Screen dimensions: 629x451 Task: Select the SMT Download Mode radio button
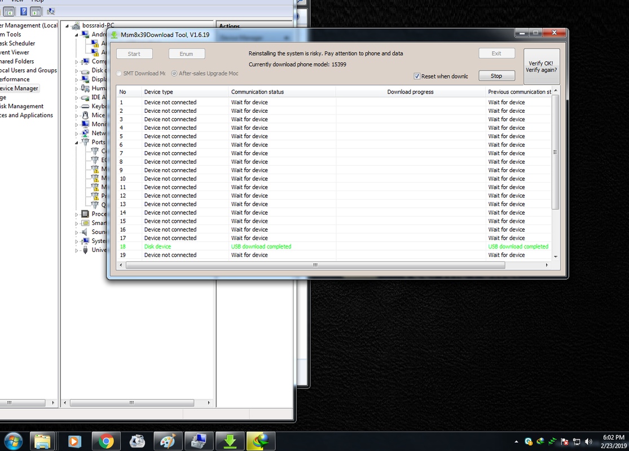pyautogui.click(x=119, y=73)
